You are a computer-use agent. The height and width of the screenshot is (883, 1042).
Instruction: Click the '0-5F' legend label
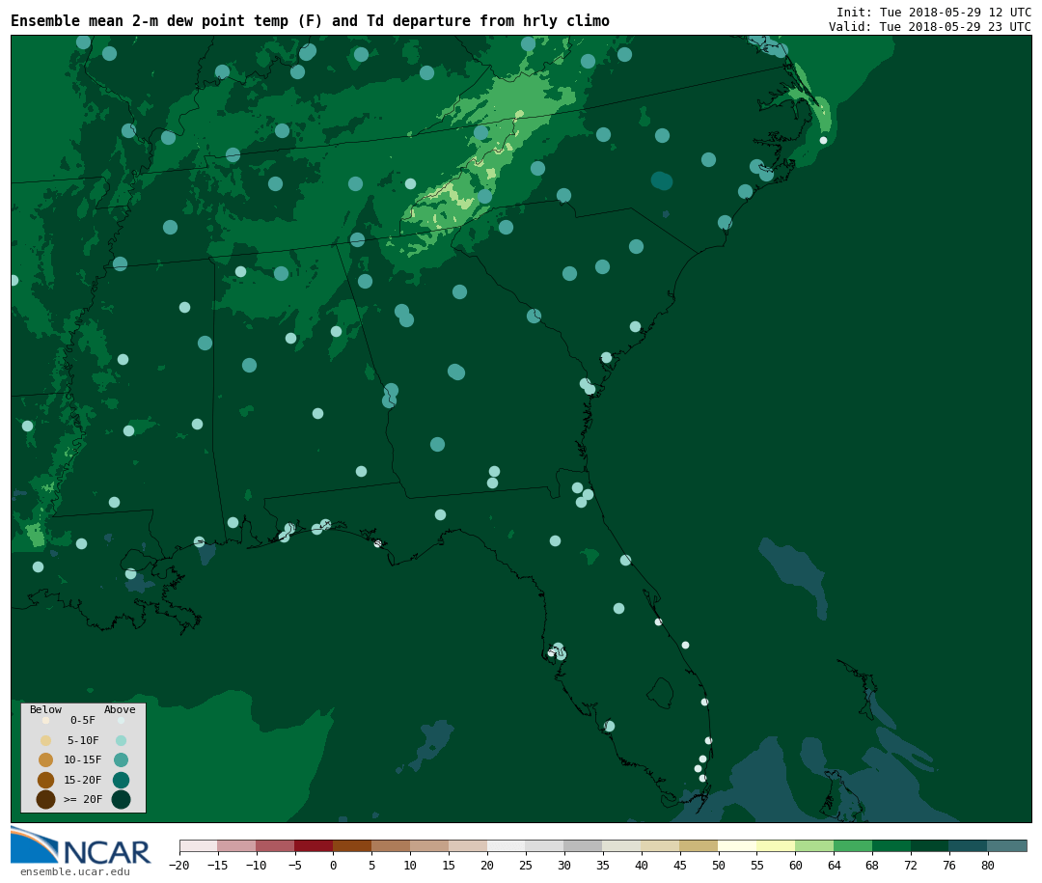click(83, 720)
